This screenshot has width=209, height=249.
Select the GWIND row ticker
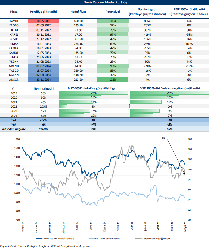click(14, 66)
